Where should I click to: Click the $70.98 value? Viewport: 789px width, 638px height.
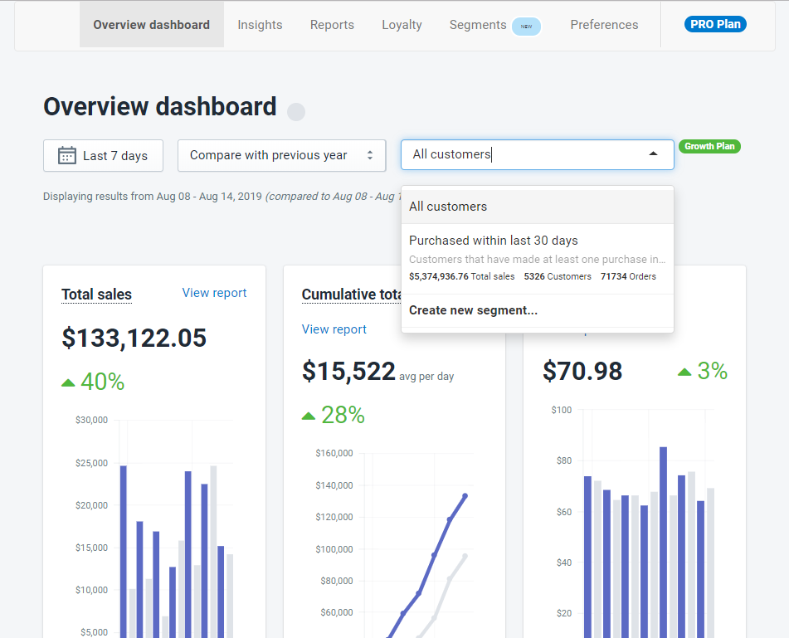(x=582, y=372)
